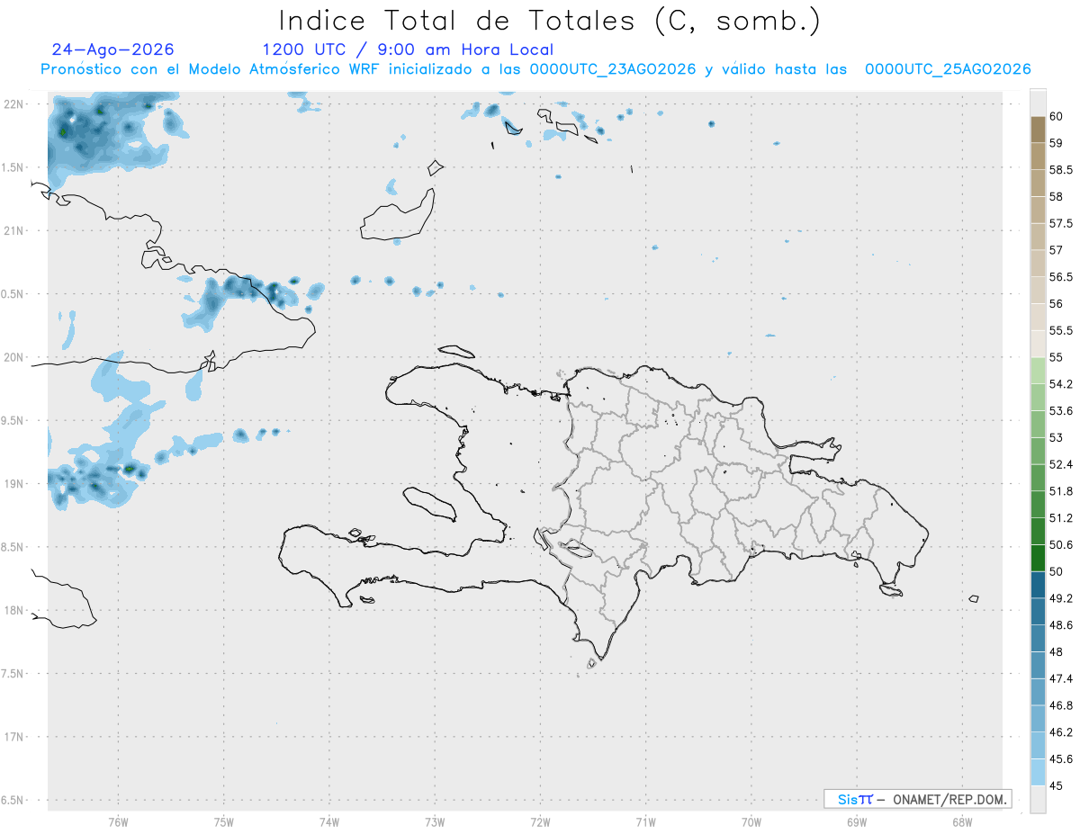Click the light blue swatch between 45 and 45.6
Image resolution: width=1080 pixels, height=834 pixels.
(1038, 773)
